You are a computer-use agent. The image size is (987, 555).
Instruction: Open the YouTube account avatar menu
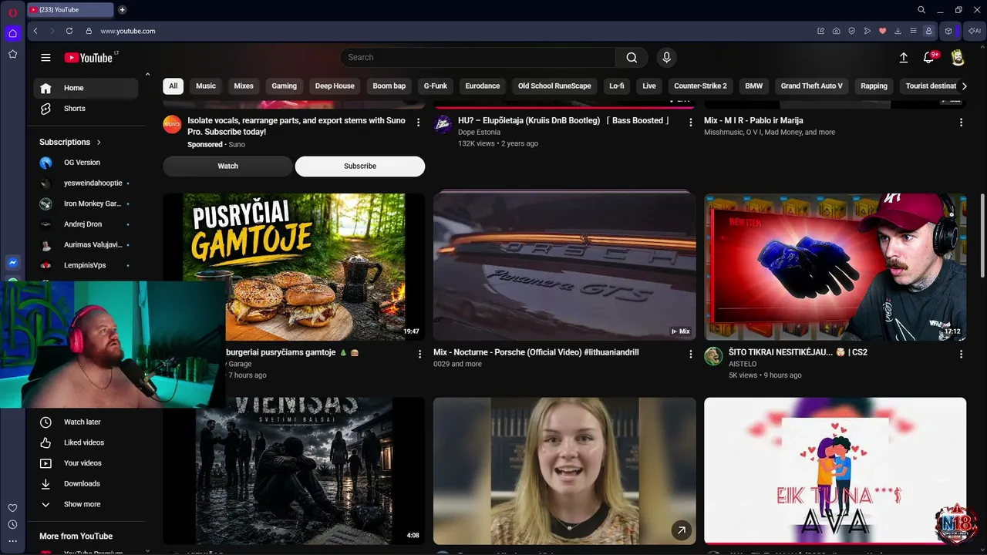click(958, 57)
